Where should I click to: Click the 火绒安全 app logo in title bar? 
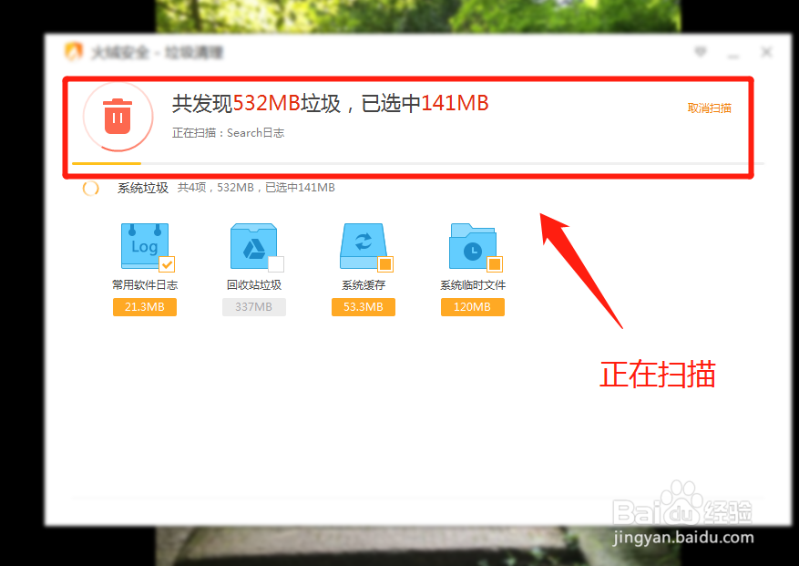(x=71, y=52)
